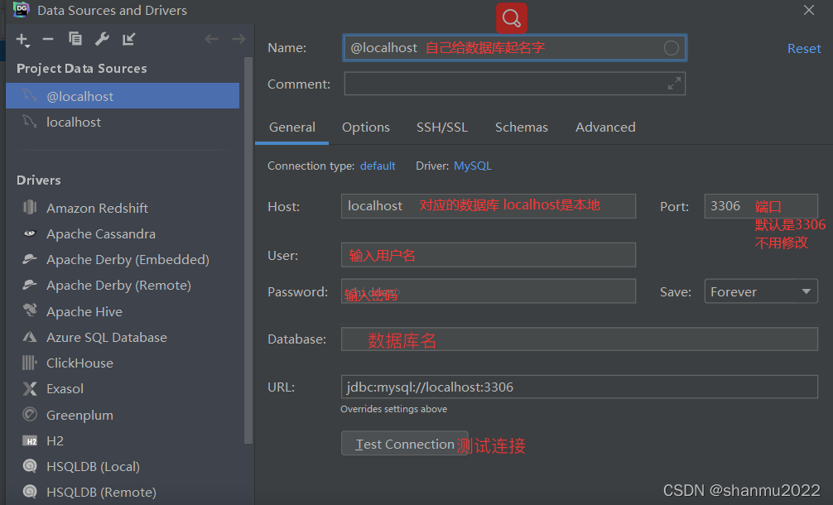Focus the Password input field

(489, 291)
